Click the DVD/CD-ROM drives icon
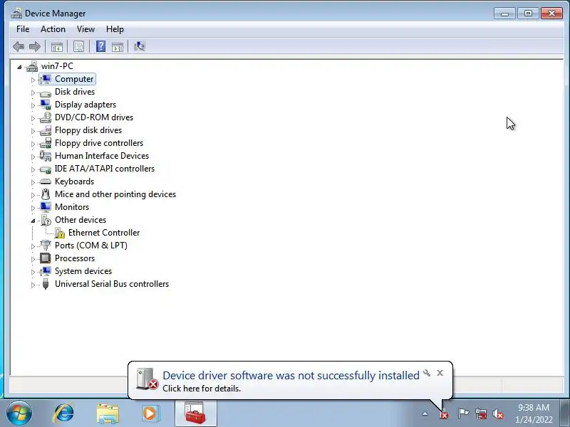 pyautogui.click(x=46, y=117)
